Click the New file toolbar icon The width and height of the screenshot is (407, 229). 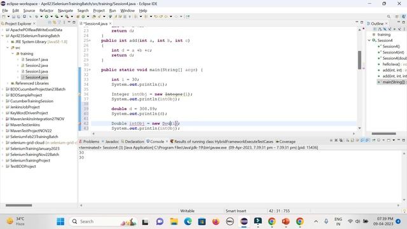tap(3, 17)
